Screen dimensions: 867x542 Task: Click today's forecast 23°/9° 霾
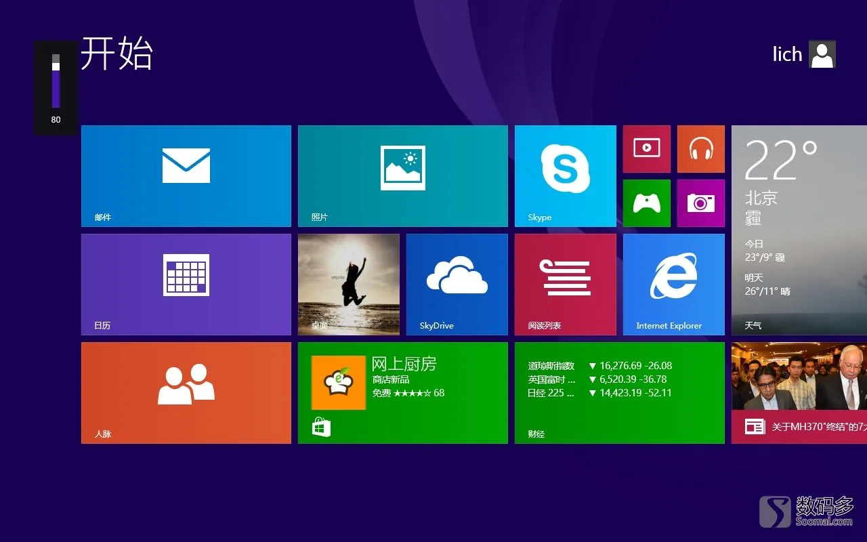765,257
